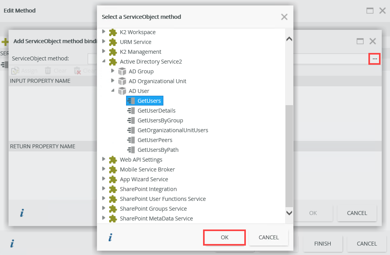Click the AD Organizational Unit cube icon
The width and height of the screenshot is (390, 255).
(x=122, y=81)
